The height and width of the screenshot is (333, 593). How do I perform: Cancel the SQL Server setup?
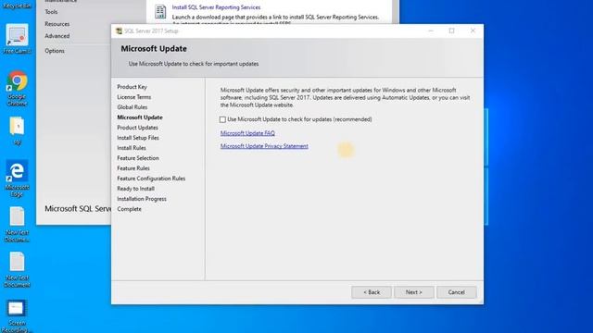point(456,292)
